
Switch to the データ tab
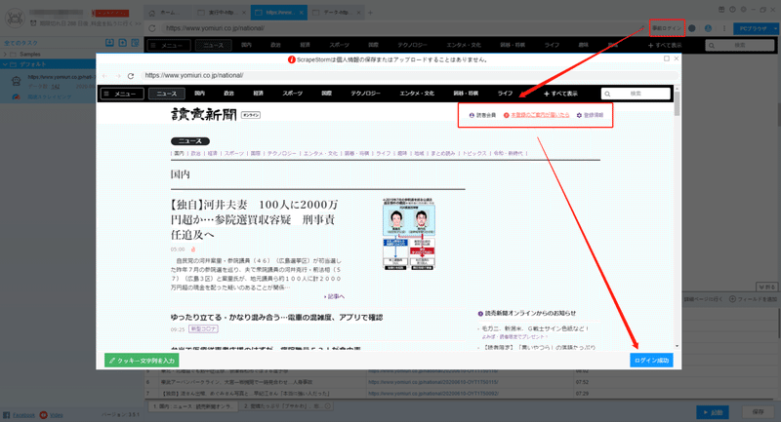(x=337, y=13)
